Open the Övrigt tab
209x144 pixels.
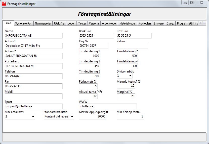(x=170, y=23)
